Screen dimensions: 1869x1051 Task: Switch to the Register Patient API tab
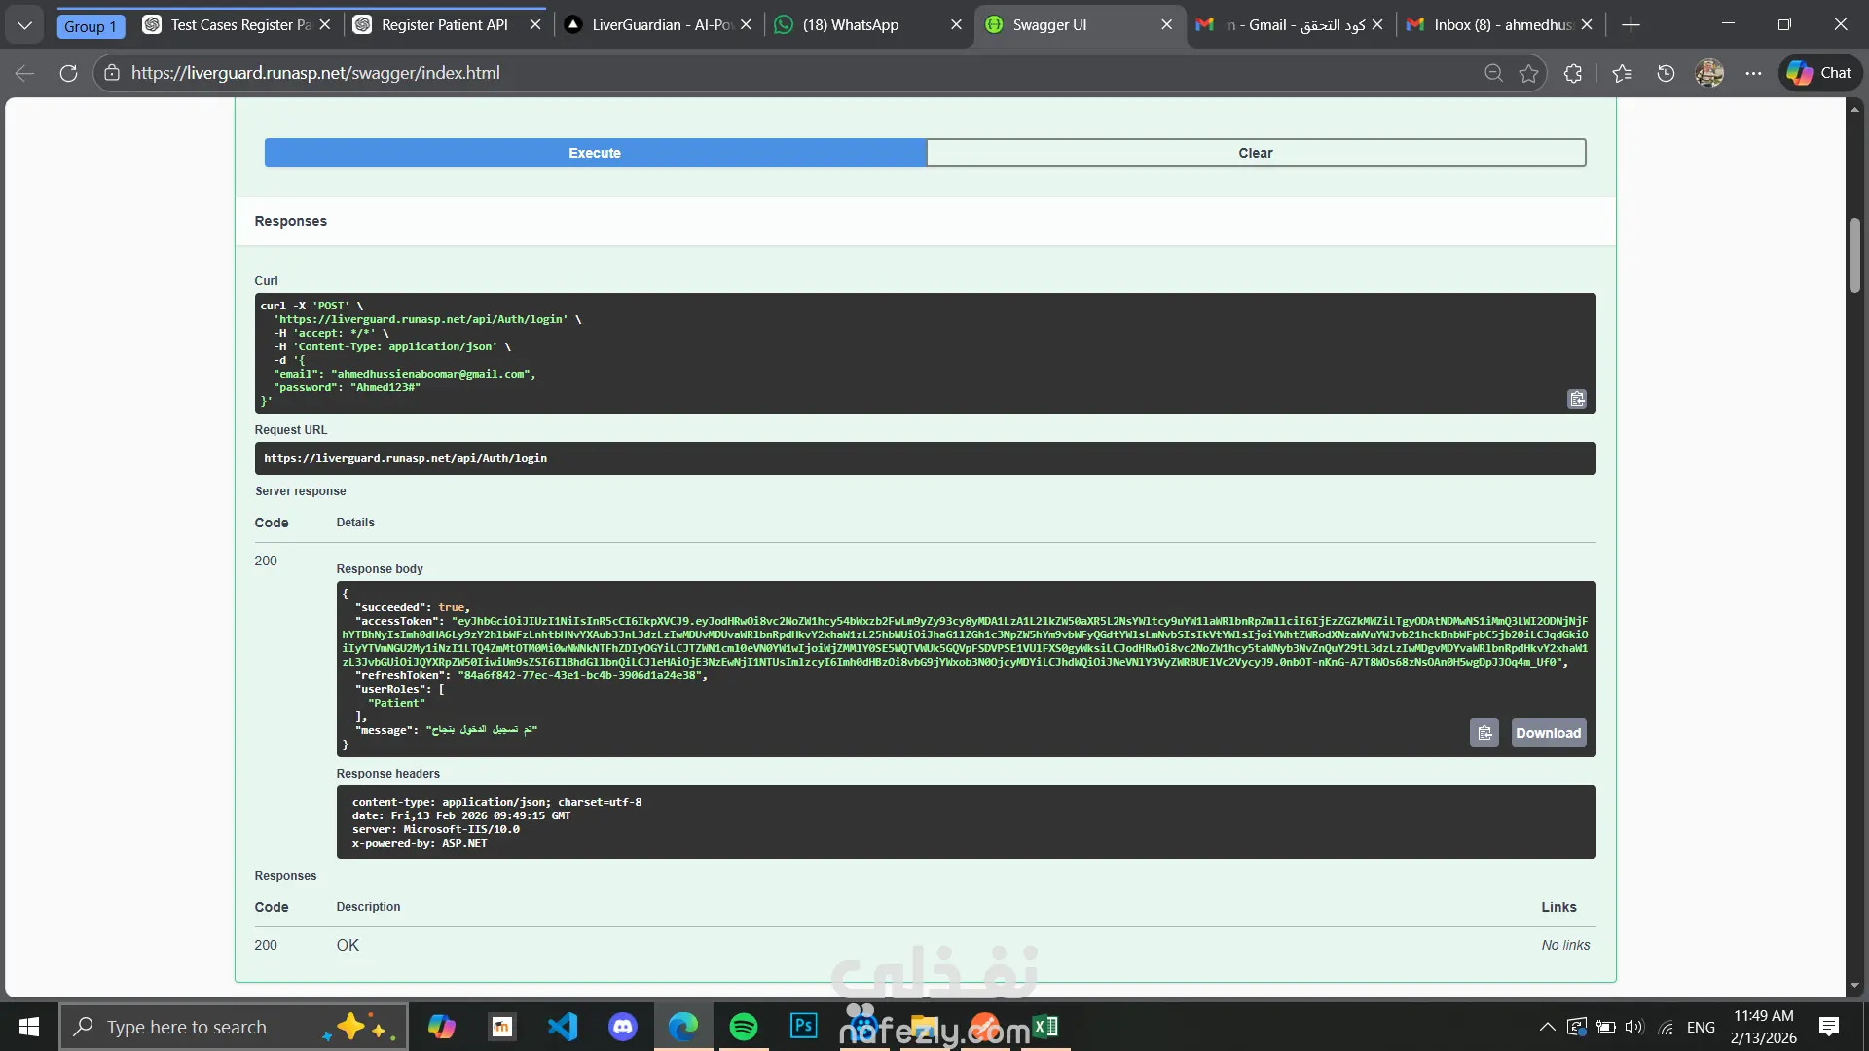tap(445, 25)
